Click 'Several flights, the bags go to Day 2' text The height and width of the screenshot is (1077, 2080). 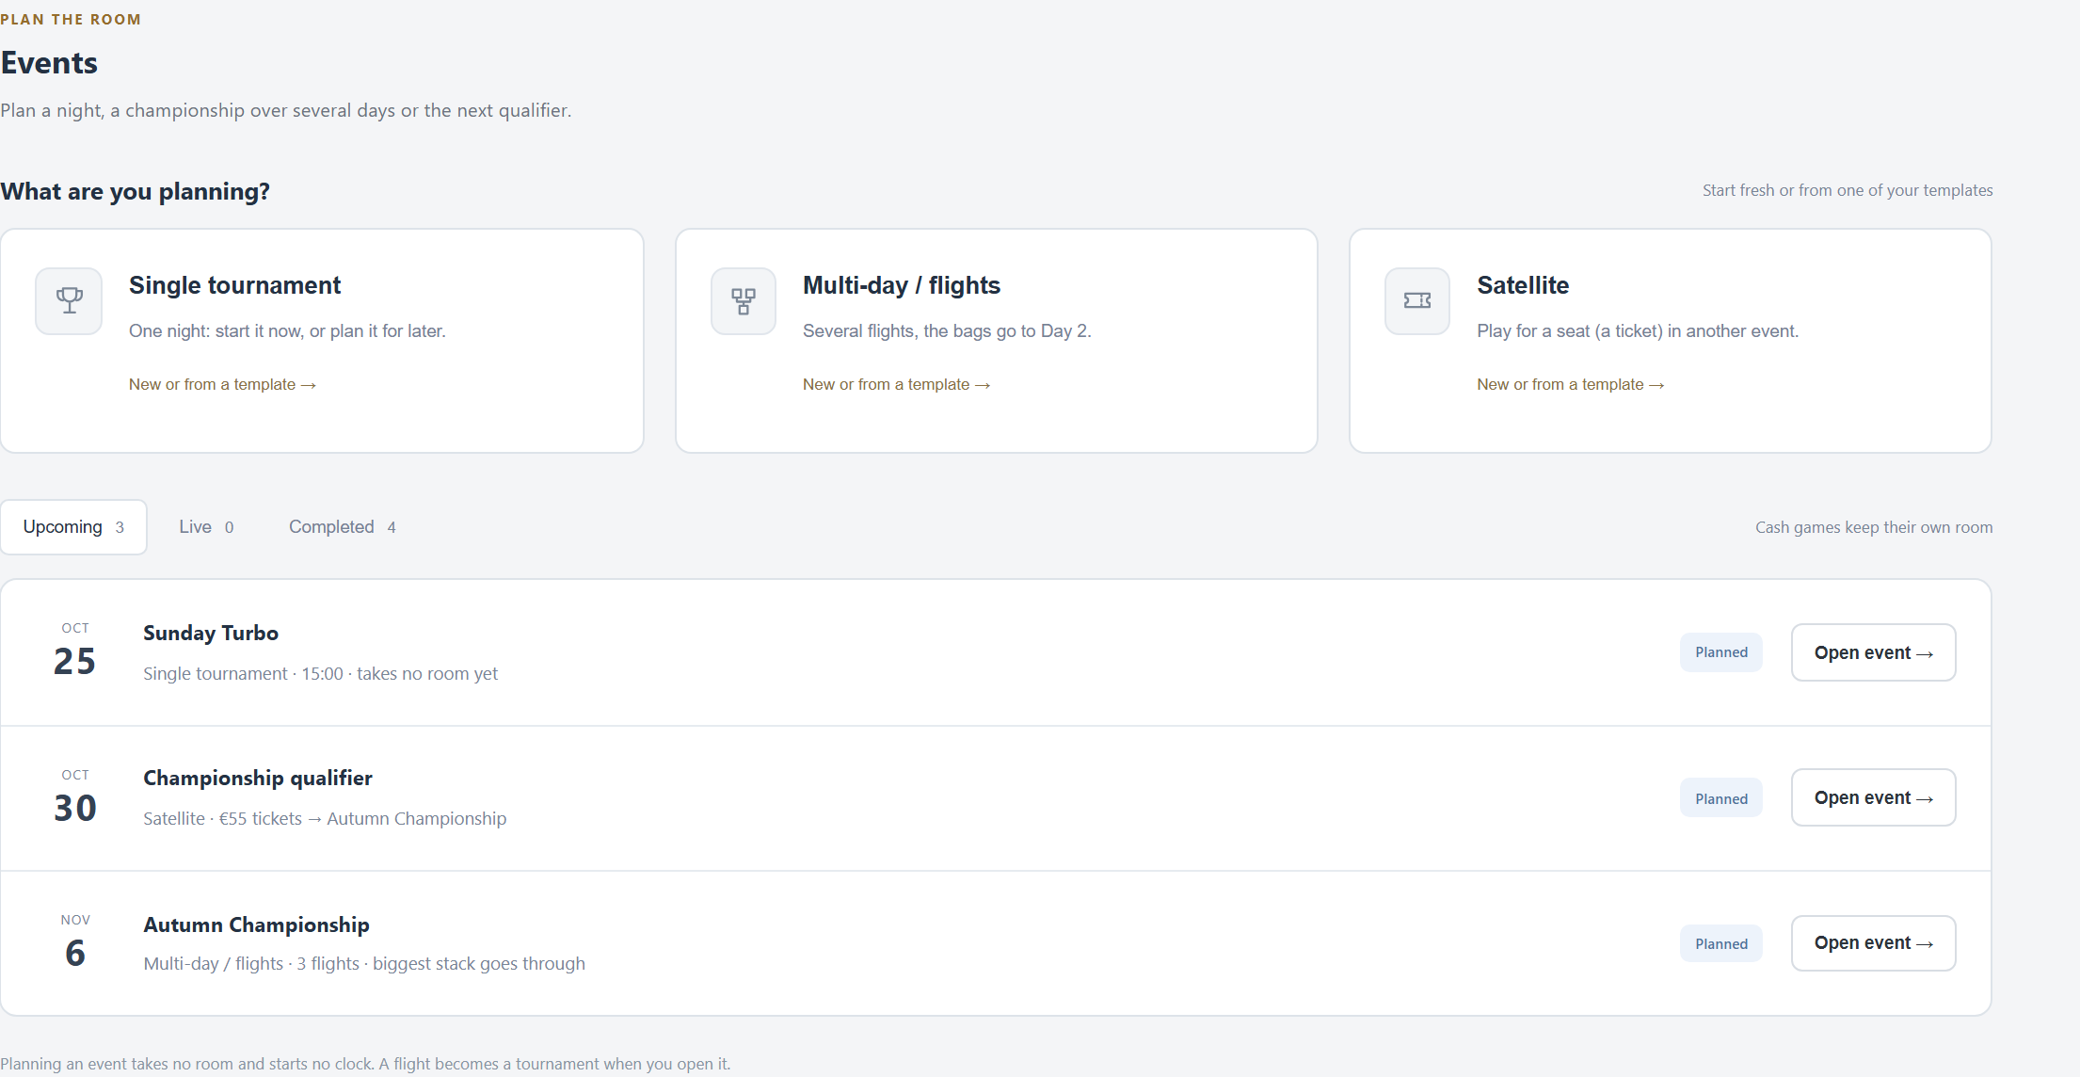(947, 330)
